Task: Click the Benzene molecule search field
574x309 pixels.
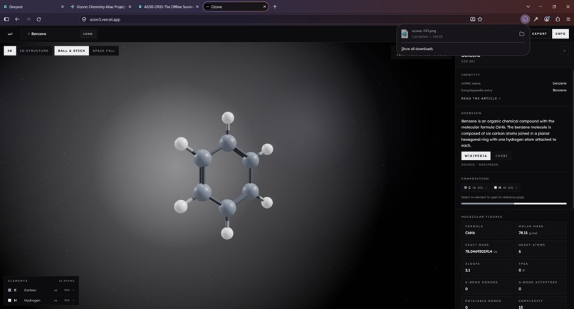Action: (x=51, y=33)
